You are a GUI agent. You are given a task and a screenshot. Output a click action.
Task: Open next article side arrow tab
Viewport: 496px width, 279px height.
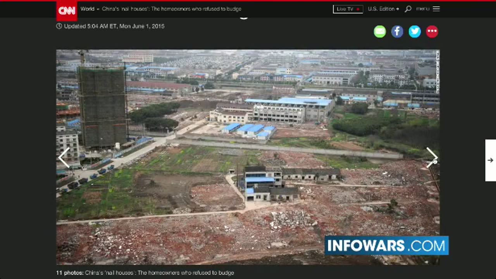tap(491, 160)
